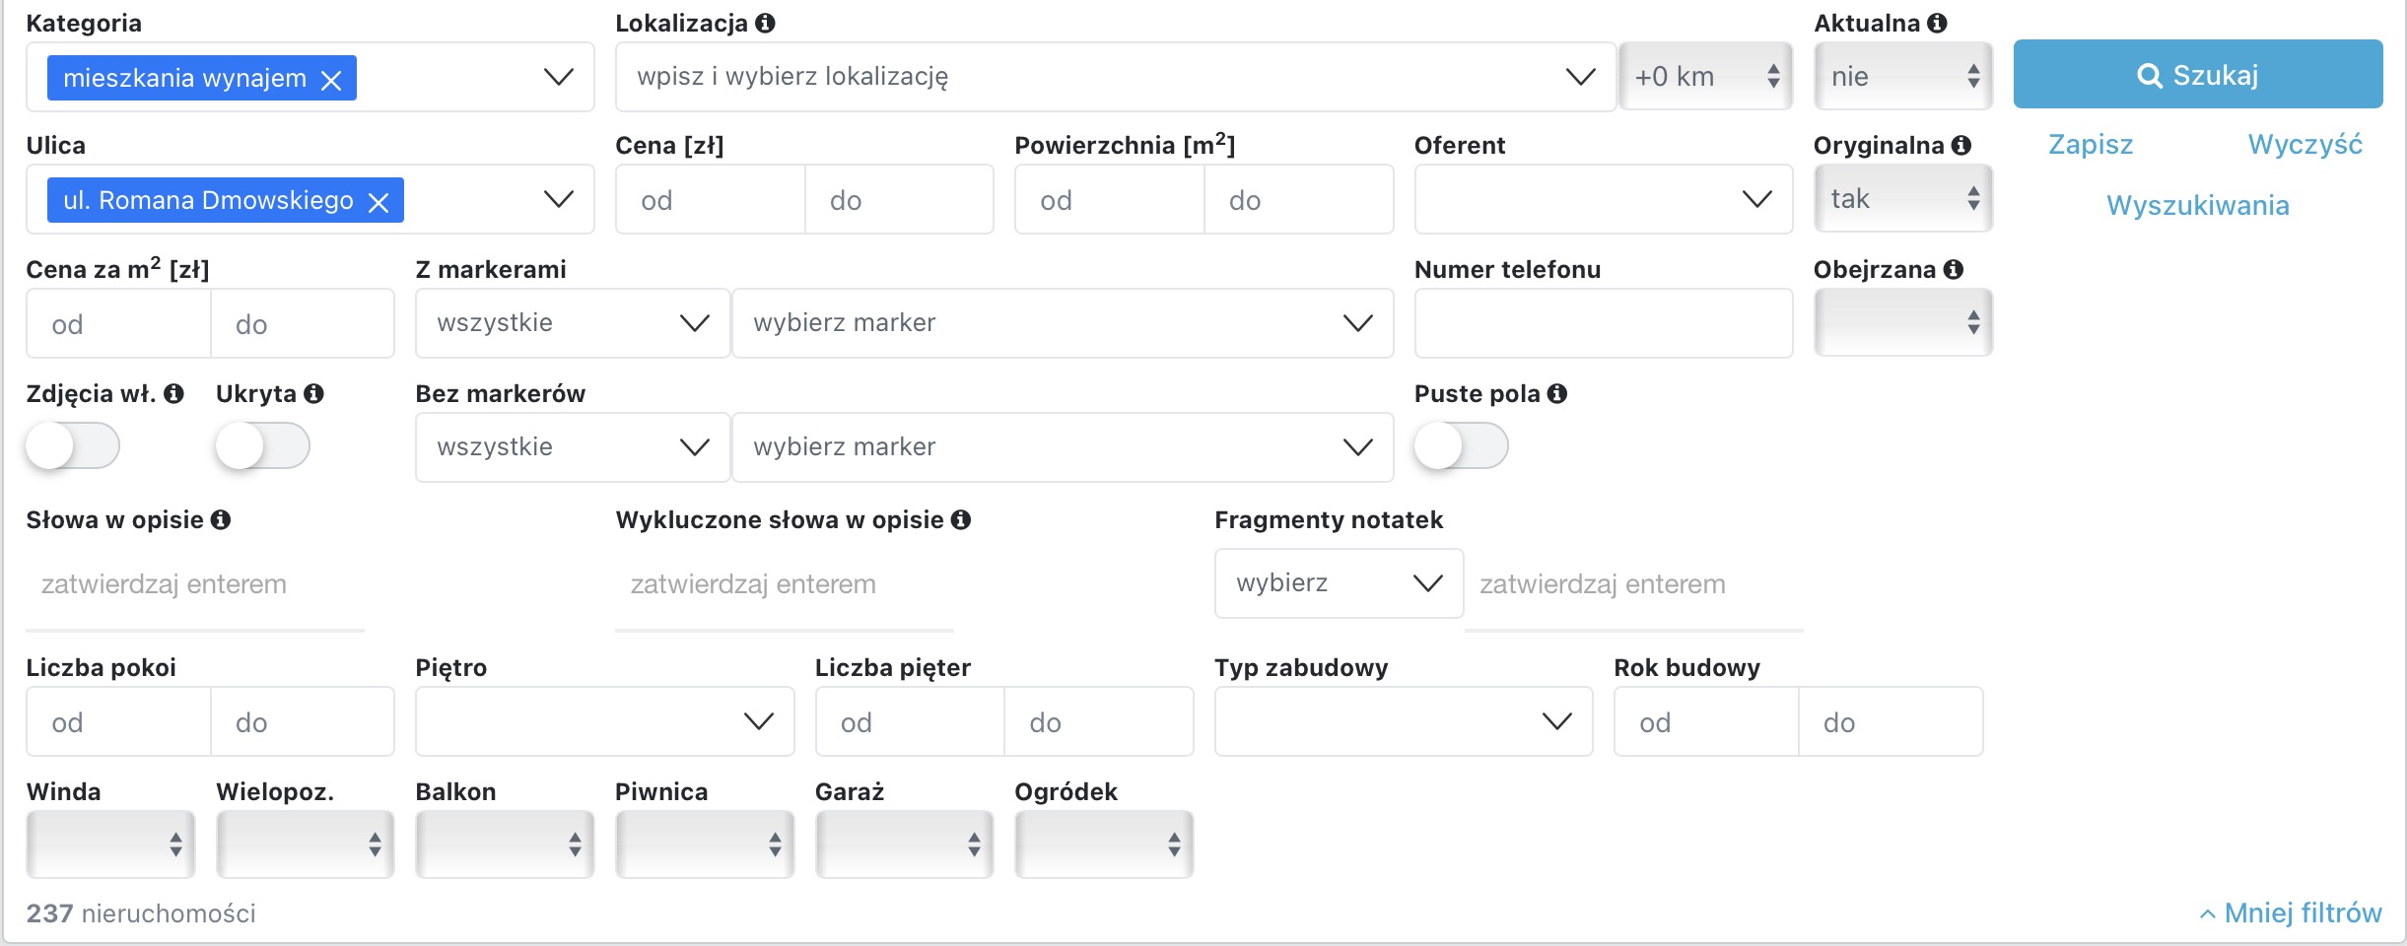Open the Z markerami wybierz marker list
Viewport: 2407px width, 946px height.
pyautogui.click(x=1063, y=323)
